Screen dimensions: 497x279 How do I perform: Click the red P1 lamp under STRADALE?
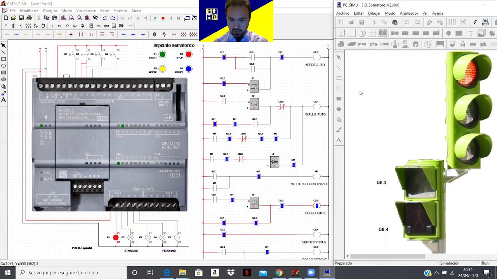(116, 238)
